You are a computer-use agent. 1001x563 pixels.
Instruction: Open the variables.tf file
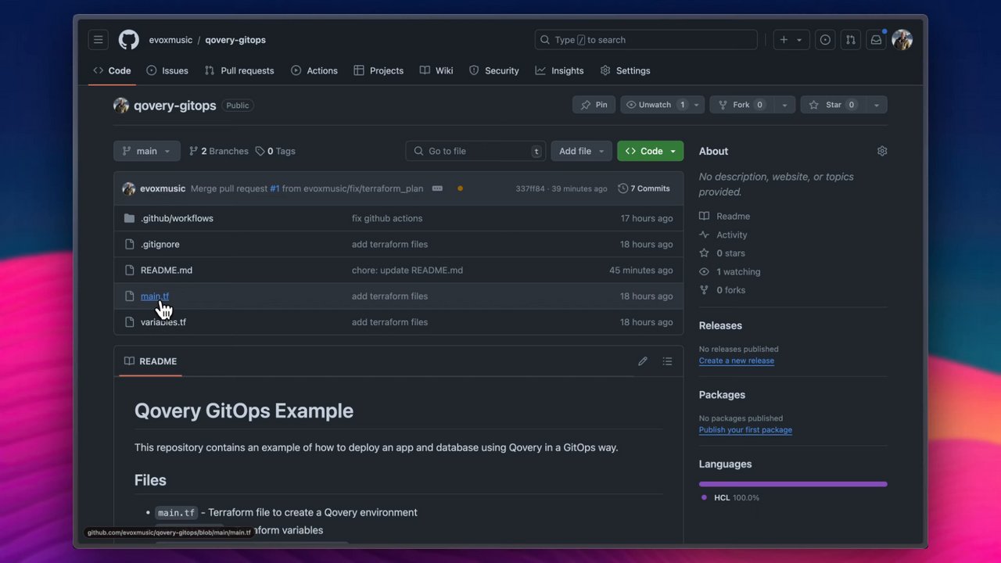pos(163,322)
